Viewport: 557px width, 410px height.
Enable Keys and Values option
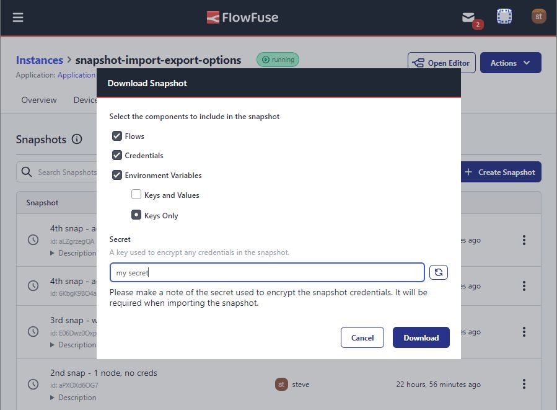136,195
